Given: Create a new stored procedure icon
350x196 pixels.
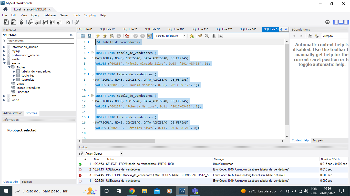Looking at the screenshot, I should (52, 22).
